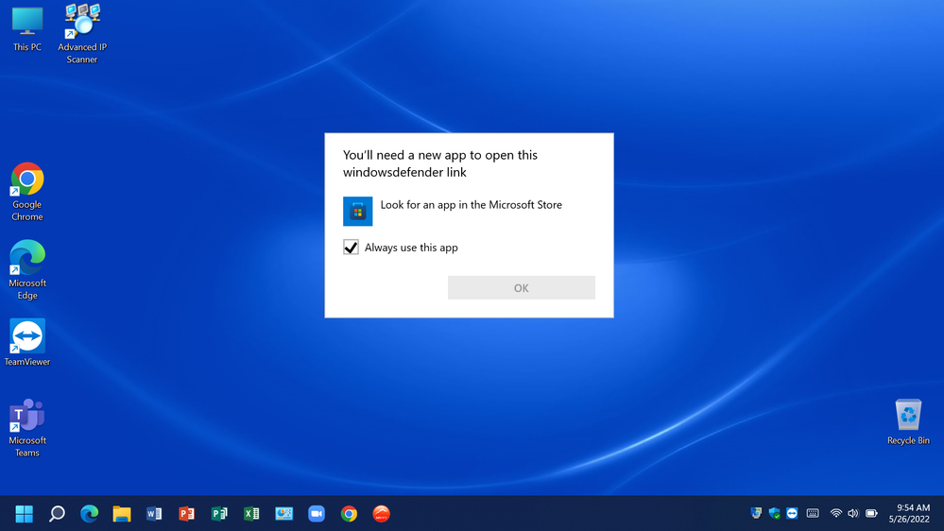Select "Look for an app in the Microsoft Store"
Viewport: 944px width, 531px height.
pos(471,205)
